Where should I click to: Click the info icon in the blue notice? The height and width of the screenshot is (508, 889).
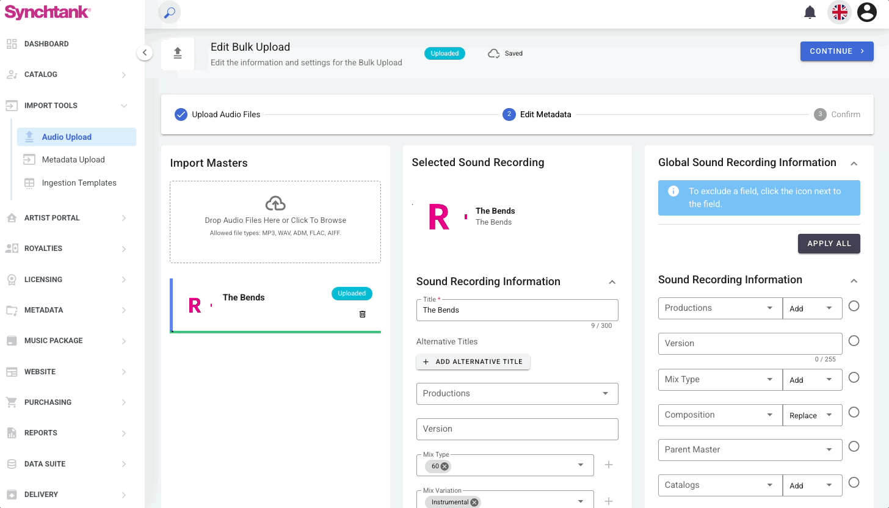tap(673, 191)
